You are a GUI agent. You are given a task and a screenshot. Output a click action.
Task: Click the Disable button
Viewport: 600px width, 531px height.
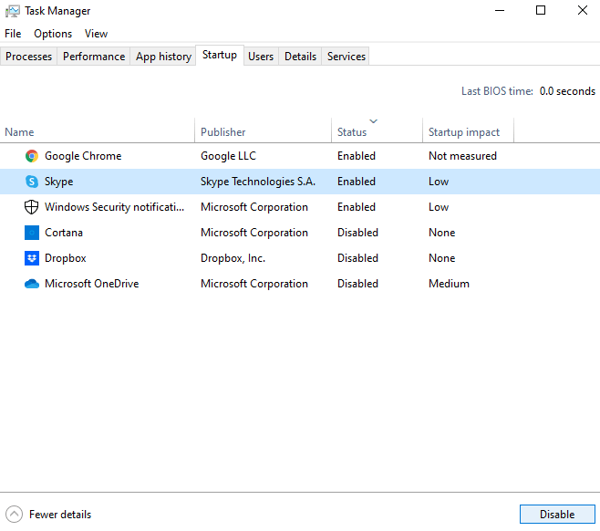(x=557, y=515)
